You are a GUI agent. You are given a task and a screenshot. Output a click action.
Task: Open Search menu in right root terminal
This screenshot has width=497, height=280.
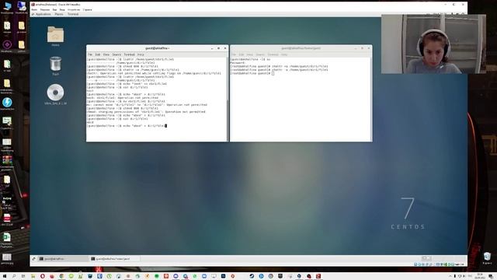pos(260,54)
